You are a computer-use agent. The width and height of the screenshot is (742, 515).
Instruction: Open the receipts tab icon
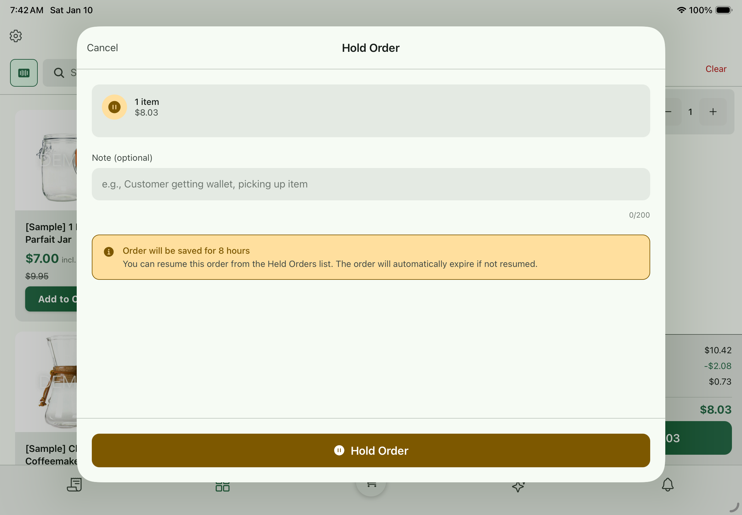pyautogui.click(x=74, y=485)
